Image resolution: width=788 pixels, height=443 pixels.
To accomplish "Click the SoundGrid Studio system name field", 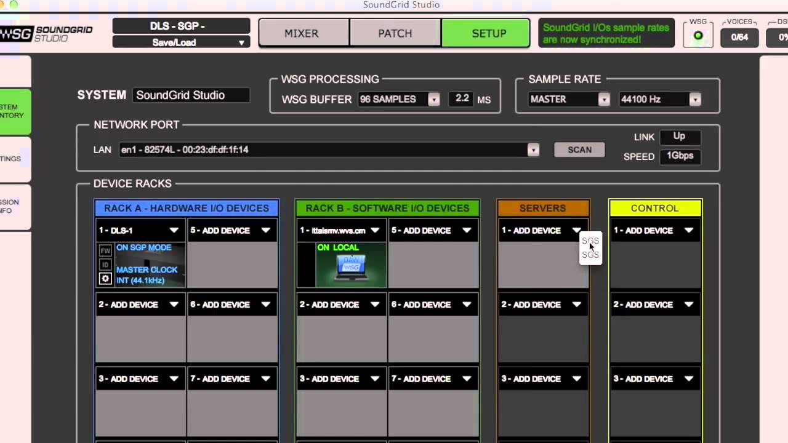I will [x=191, y=95].
